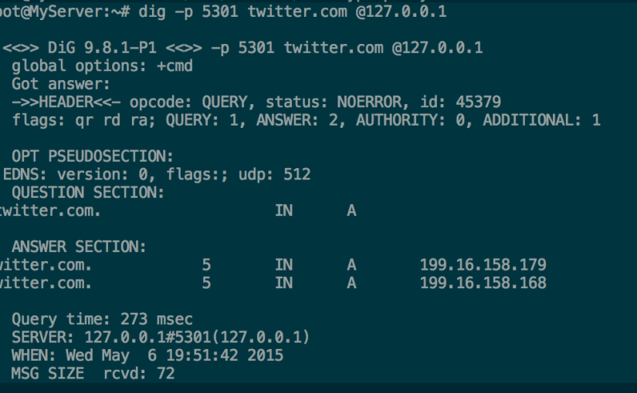Click the 'global options: +cmd' line
Viewport: 637px width, 393px height.
[102, 66]
